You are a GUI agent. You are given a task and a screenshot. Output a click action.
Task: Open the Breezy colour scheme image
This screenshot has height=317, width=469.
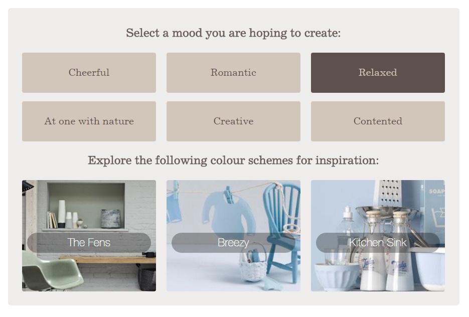coord(233,236)
